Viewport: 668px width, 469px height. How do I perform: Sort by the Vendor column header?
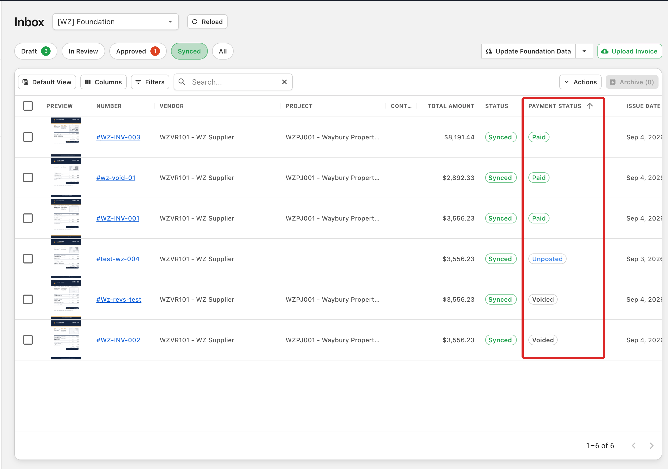172,106
